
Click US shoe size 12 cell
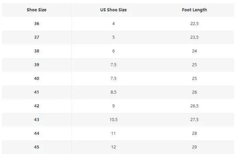pyautogui.click(x=114, y=147)
